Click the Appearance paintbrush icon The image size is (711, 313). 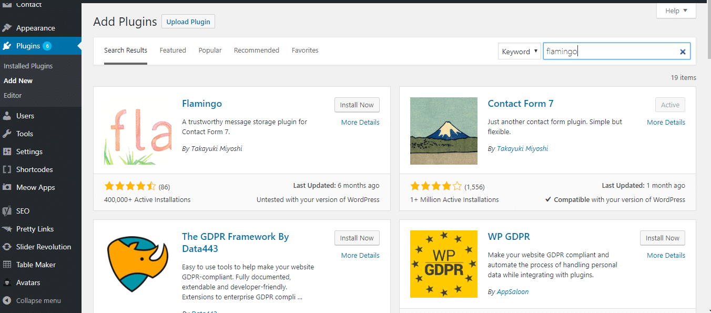7,28
